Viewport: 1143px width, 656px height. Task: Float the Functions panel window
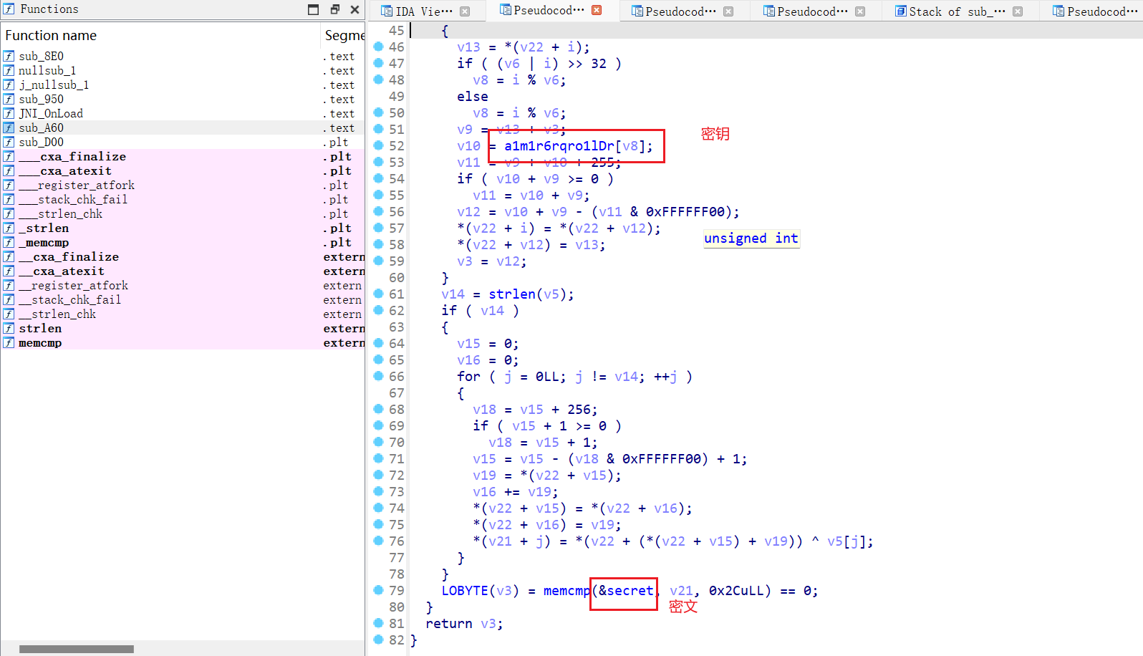(x=334, y=9)
